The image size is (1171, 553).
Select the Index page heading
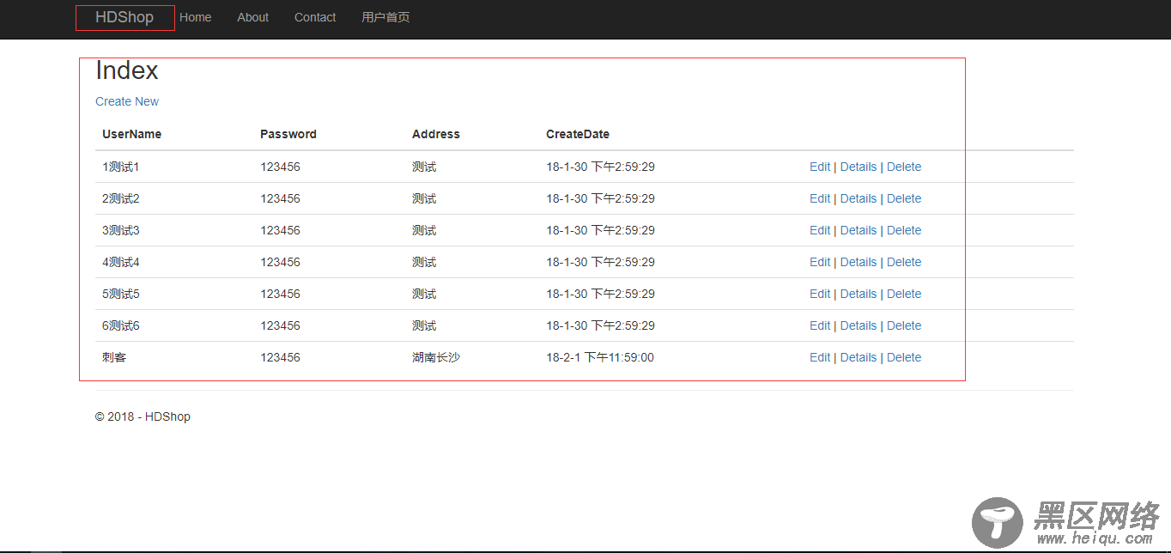tap(127, 70)
